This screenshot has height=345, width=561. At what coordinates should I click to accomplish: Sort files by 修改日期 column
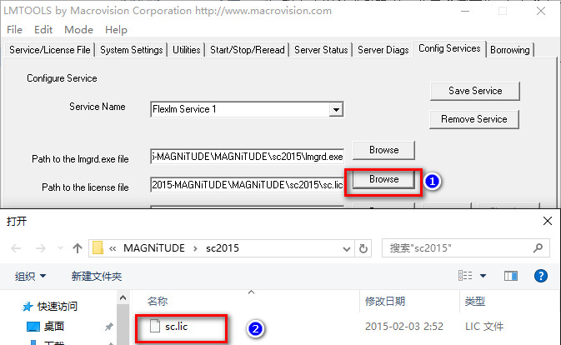tap(385, 302)
